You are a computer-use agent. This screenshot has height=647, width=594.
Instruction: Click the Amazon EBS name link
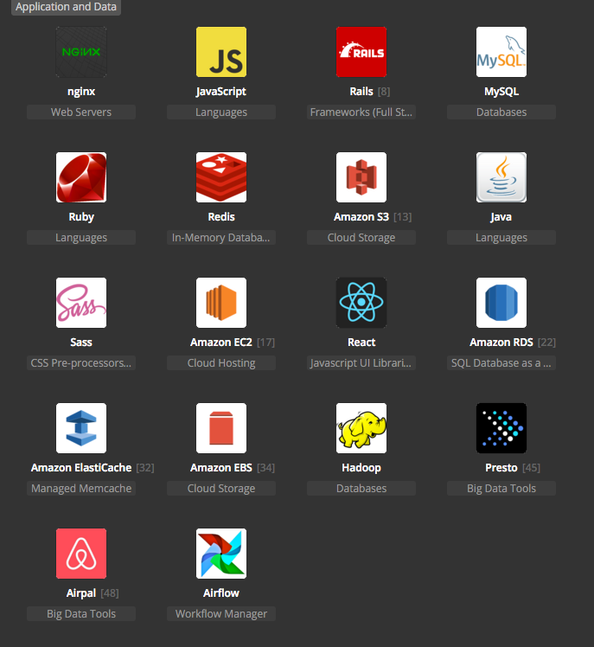pos(221,468)
